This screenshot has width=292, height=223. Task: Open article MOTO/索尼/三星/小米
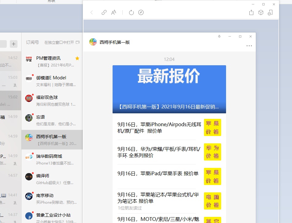[x=169, y=218]
